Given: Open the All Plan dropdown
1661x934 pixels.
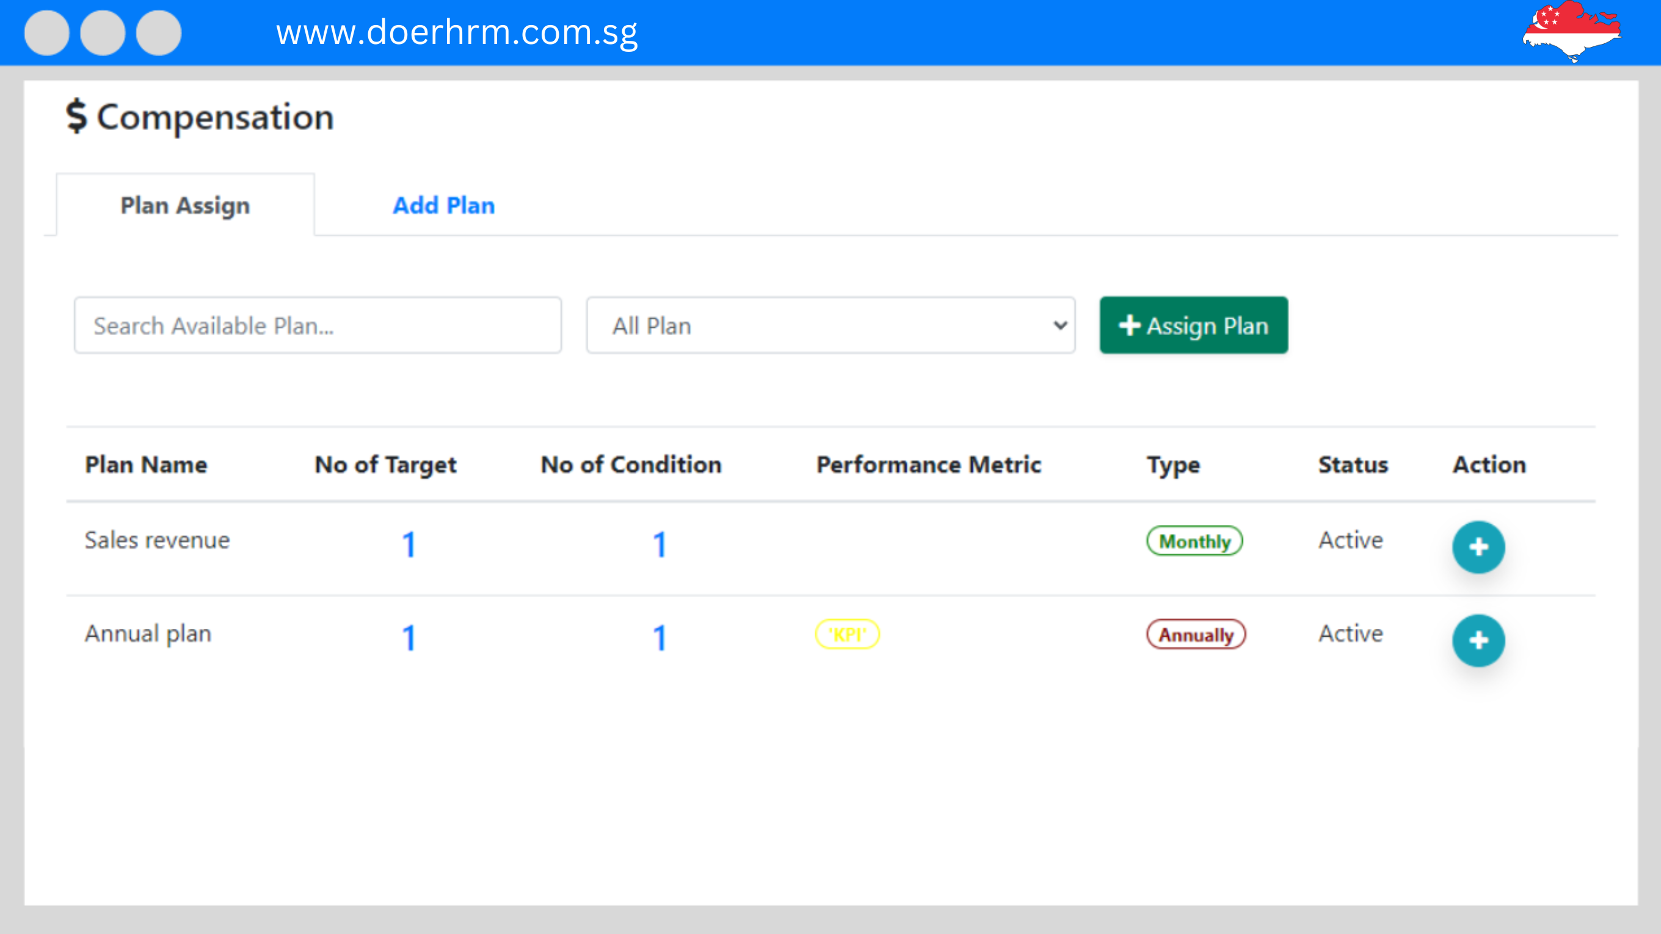Looking at the screenshot, I should pyautogui.click(x=831, y=325).
